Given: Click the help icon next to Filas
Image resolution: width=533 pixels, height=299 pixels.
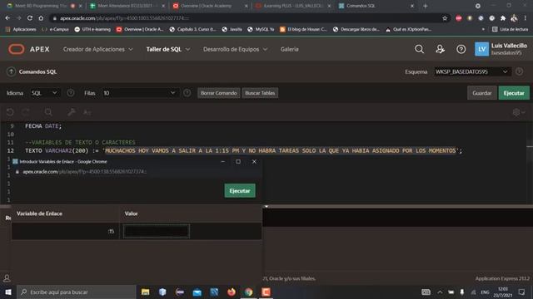Looking at the screenshot, I should (187, 92).
